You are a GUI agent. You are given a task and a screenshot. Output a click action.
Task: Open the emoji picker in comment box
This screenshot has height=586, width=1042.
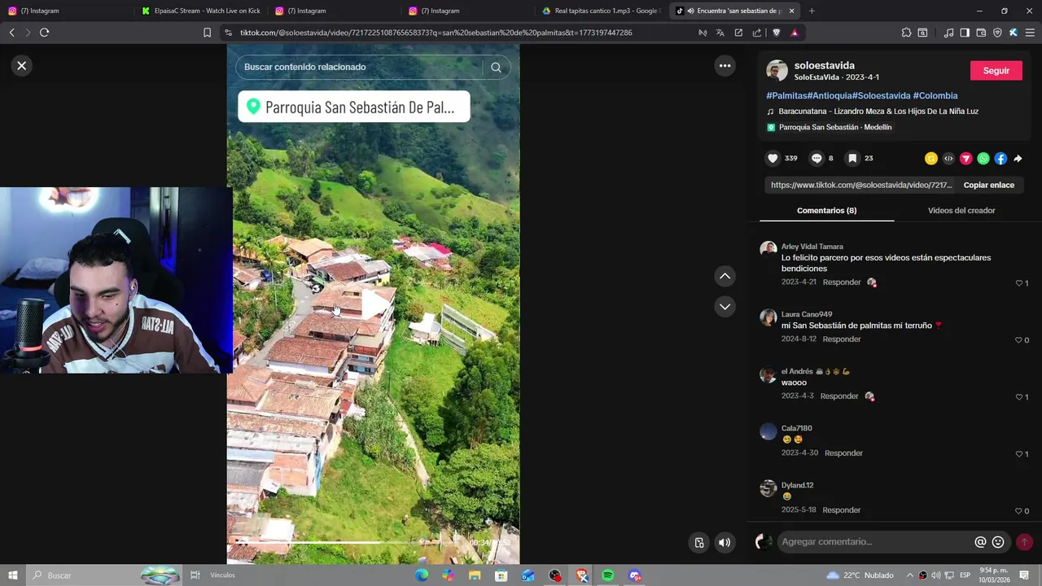[x=998, y=542]
